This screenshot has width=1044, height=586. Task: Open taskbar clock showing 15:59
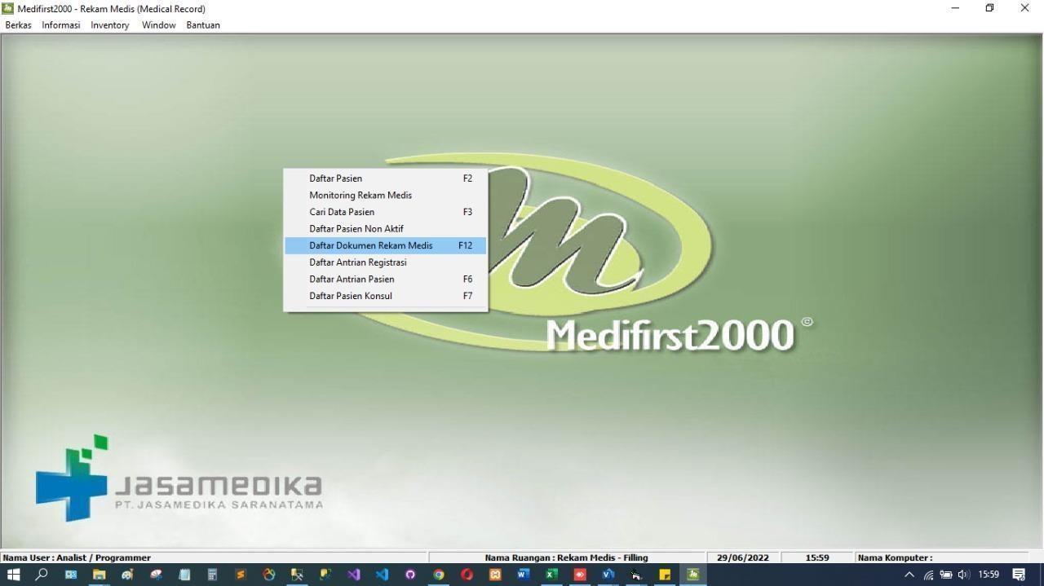pos(989,575)
